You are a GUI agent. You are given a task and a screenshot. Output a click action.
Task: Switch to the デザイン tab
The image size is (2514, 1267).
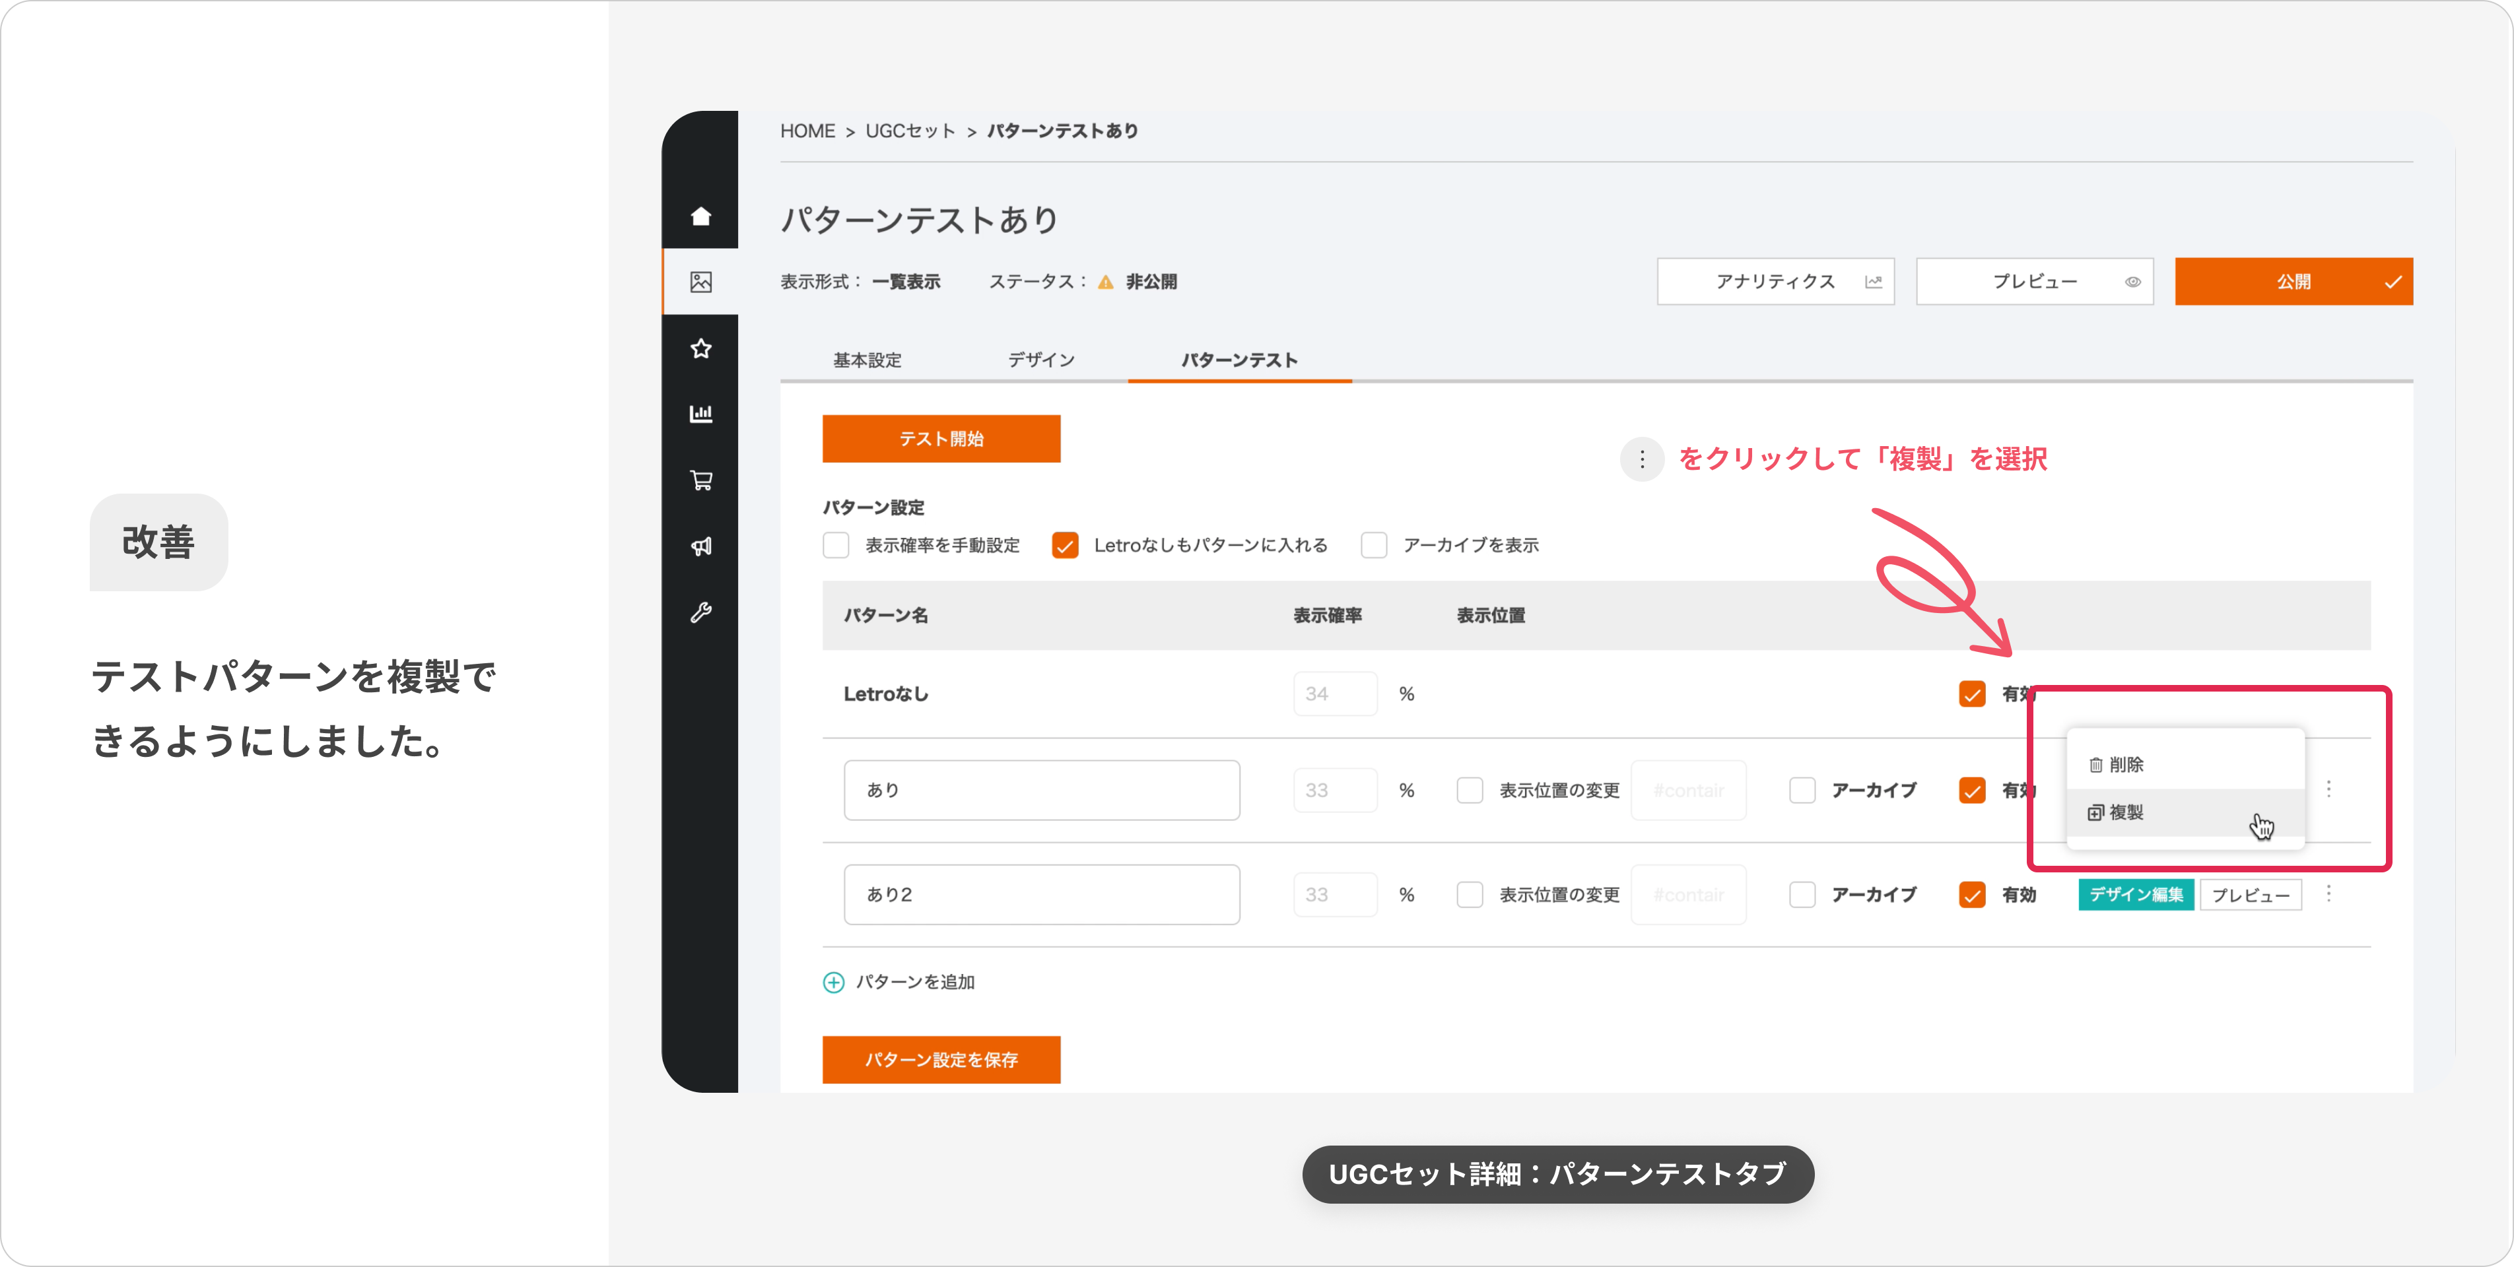pyautogui.click(x=1040, y=360)
